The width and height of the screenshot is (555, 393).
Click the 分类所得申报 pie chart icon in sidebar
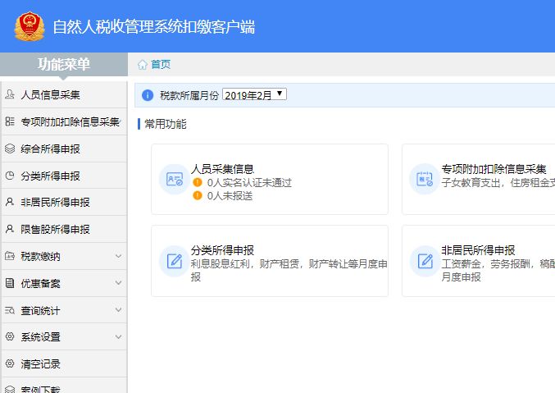coord(10,176)
